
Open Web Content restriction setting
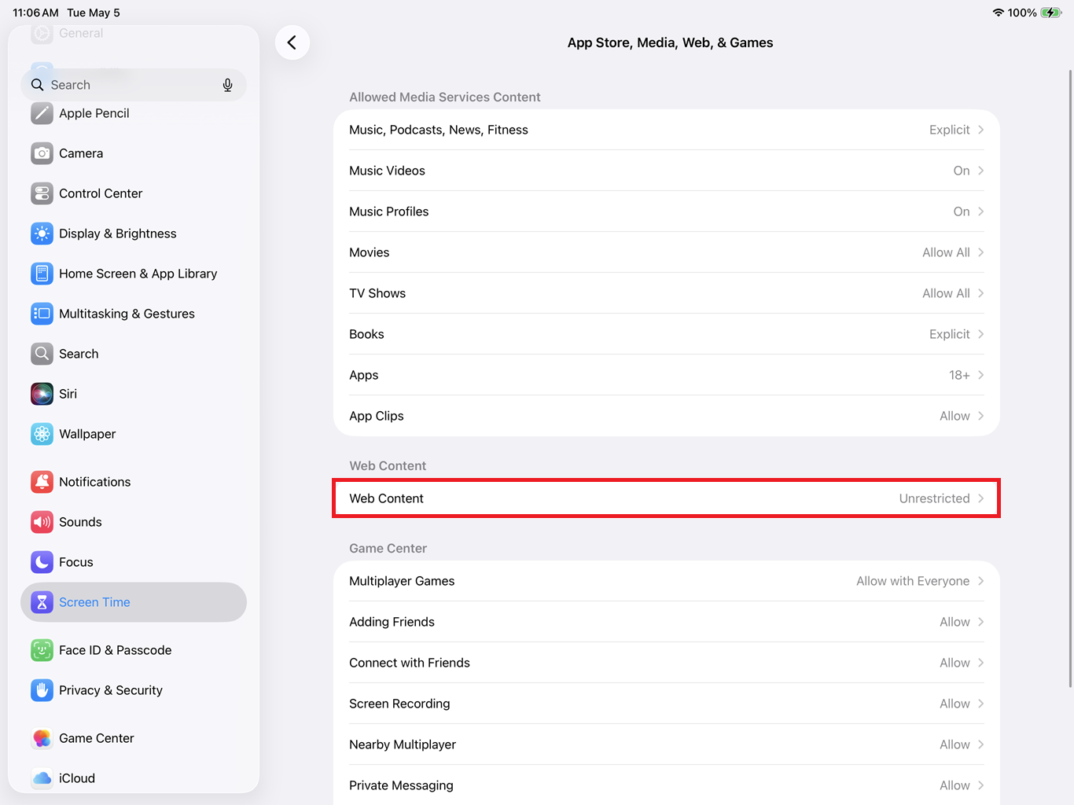[667, 498]
